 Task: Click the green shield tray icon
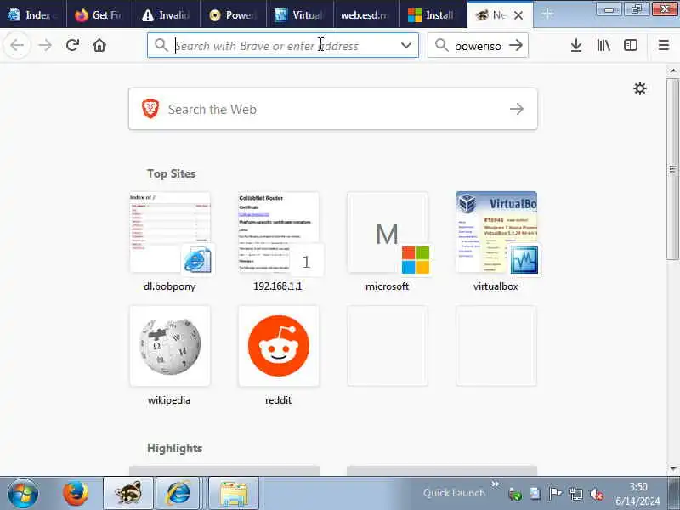[x=515, y=494]
